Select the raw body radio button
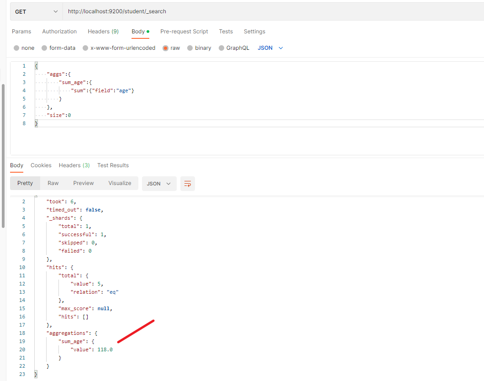Image resolution: width=484 pixels, height=381 pixels. click(171, 48)
